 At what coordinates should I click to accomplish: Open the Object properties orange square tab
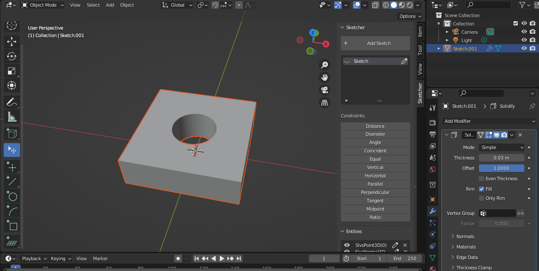click(x=433, y=199)
